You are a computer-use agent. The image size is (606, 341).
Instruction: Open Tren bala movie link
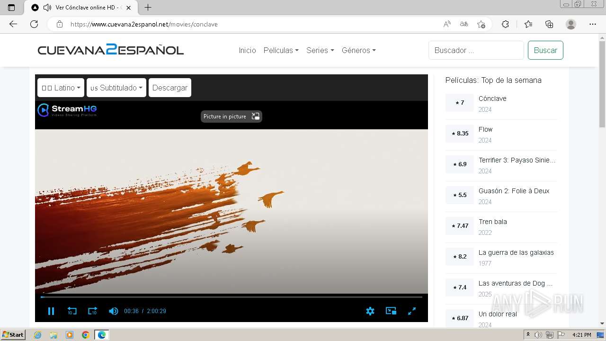(x=492, y=222)
